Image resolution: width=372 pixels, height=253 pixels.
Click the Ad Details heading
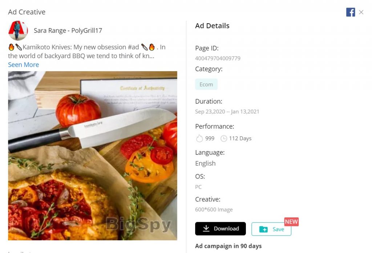pos(212,26)
